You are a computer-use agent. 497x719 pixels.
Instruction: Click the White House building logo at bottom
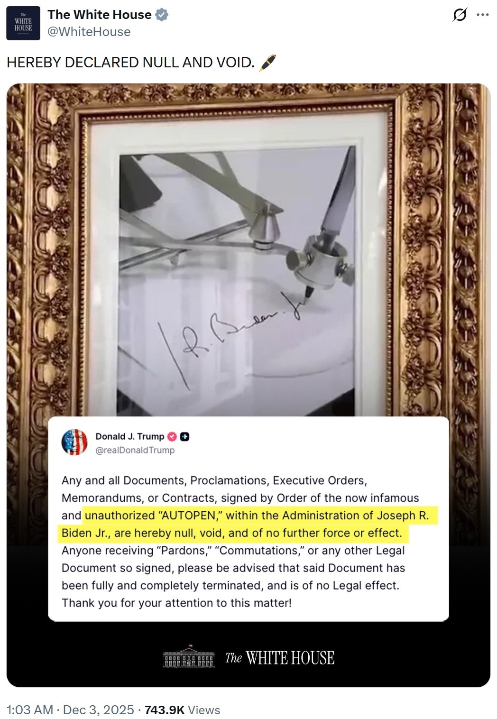(189, 657)
